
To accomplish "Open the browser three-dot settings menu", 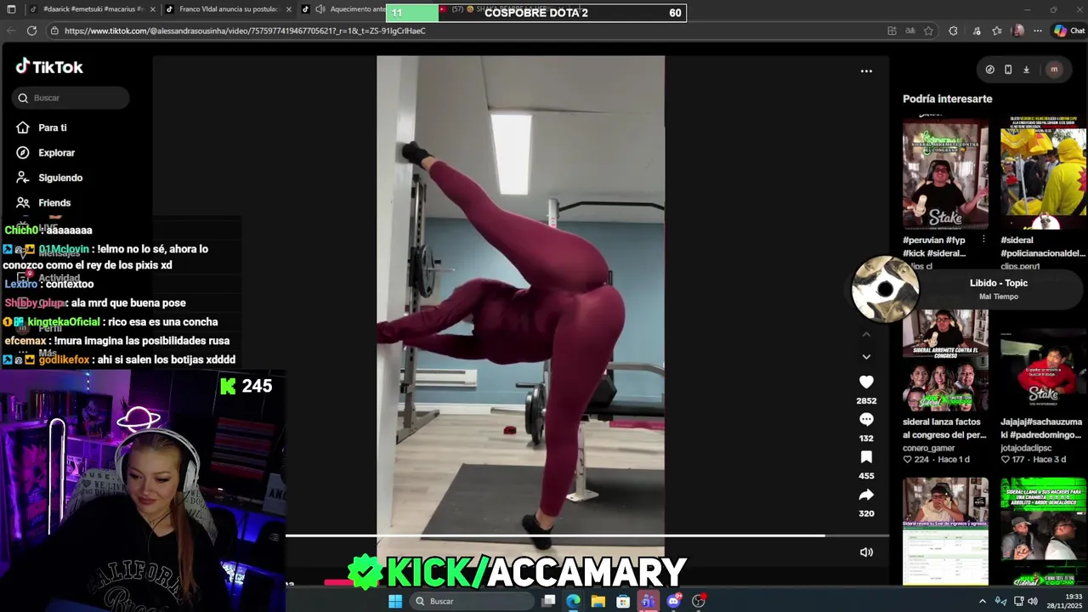I will (1038, 31).
